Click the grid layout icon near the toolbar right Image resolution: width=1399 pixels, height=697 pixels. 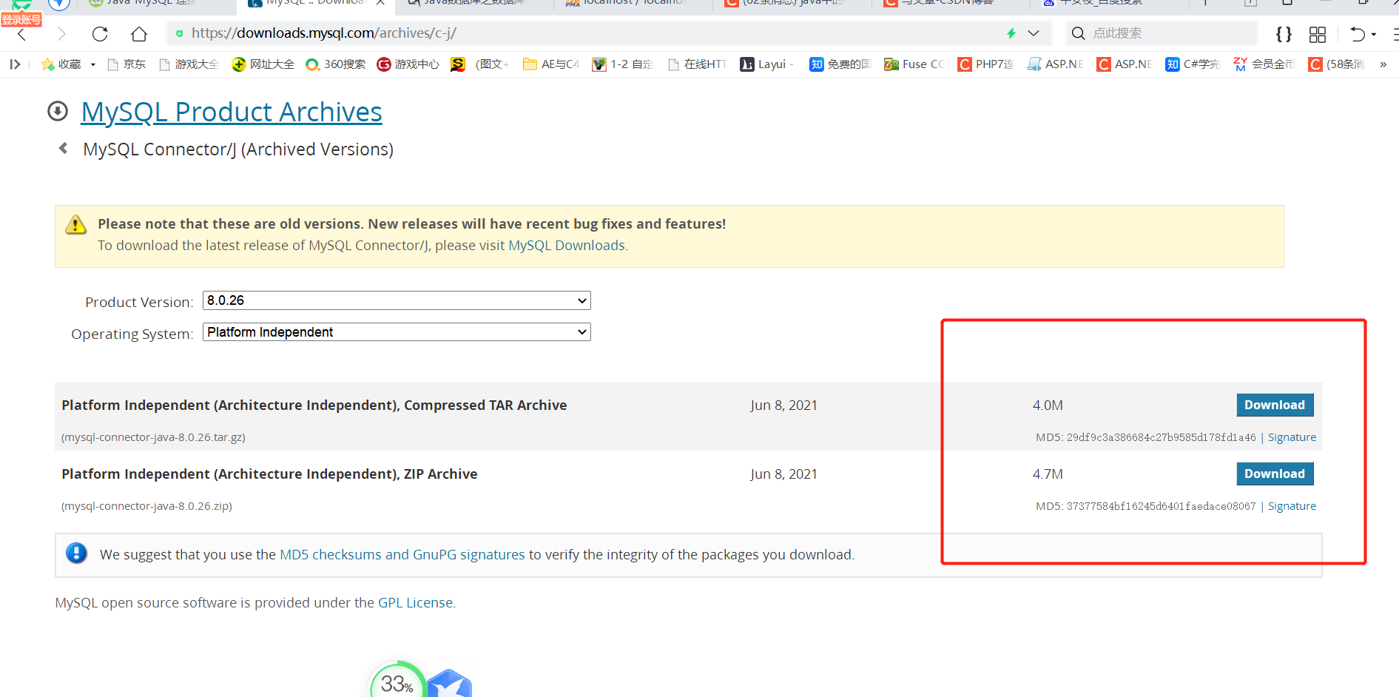(1317, 34)
